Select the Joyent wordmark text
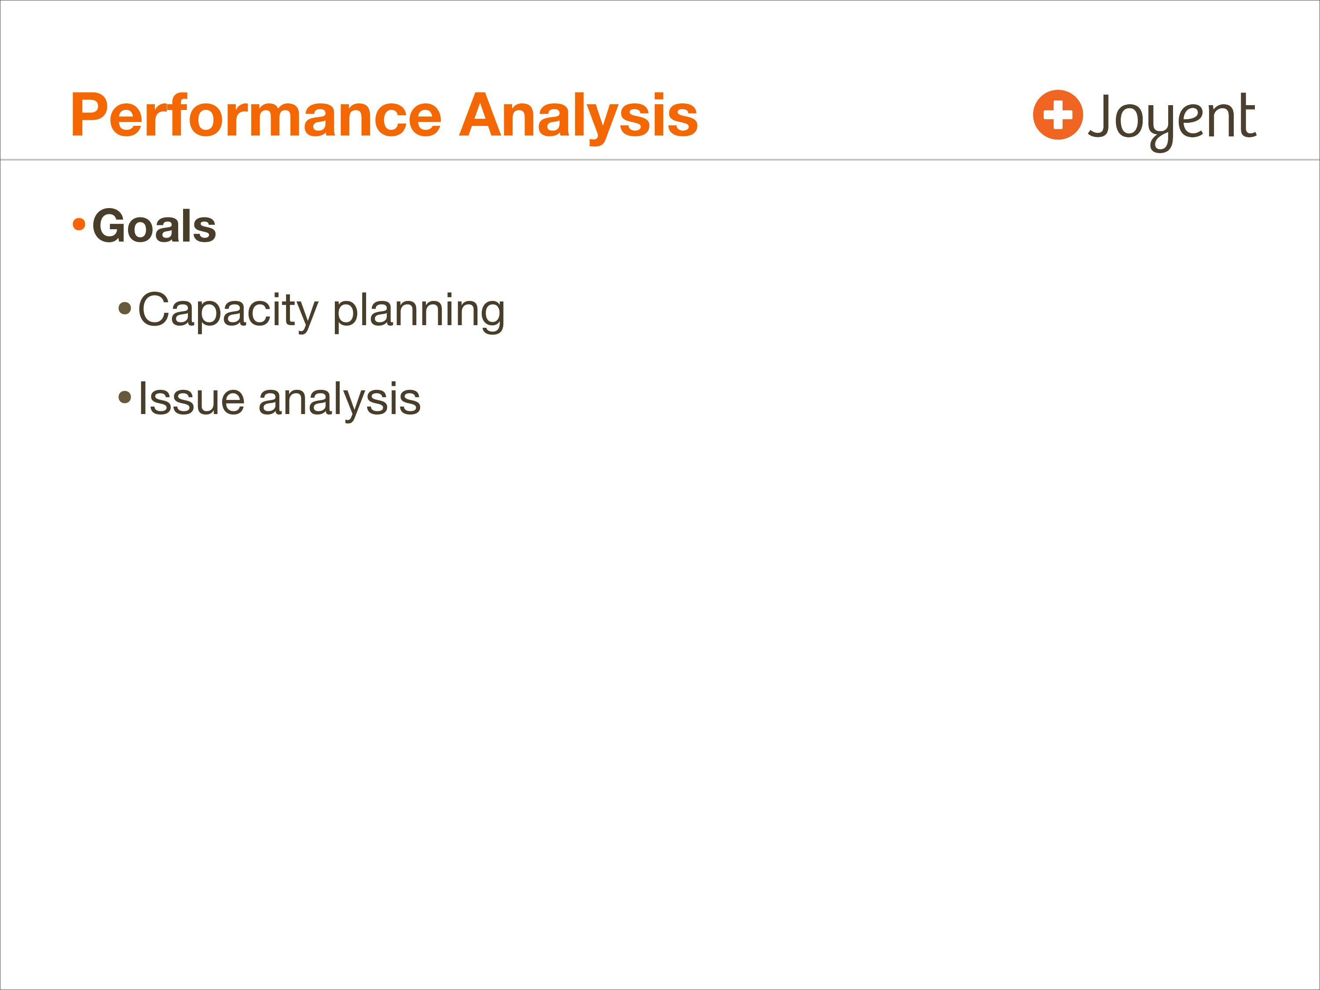Image resolution: width=1320 pixels, height=990 pixels. tap(1172, 117)
